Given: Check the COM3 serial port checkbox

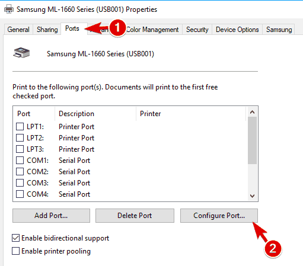Looking at the screenshot, I should (20, 183).
